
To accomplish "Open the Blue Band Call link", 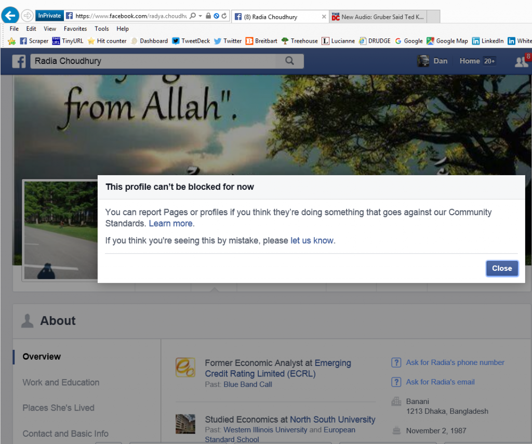I will pos(248,385).
